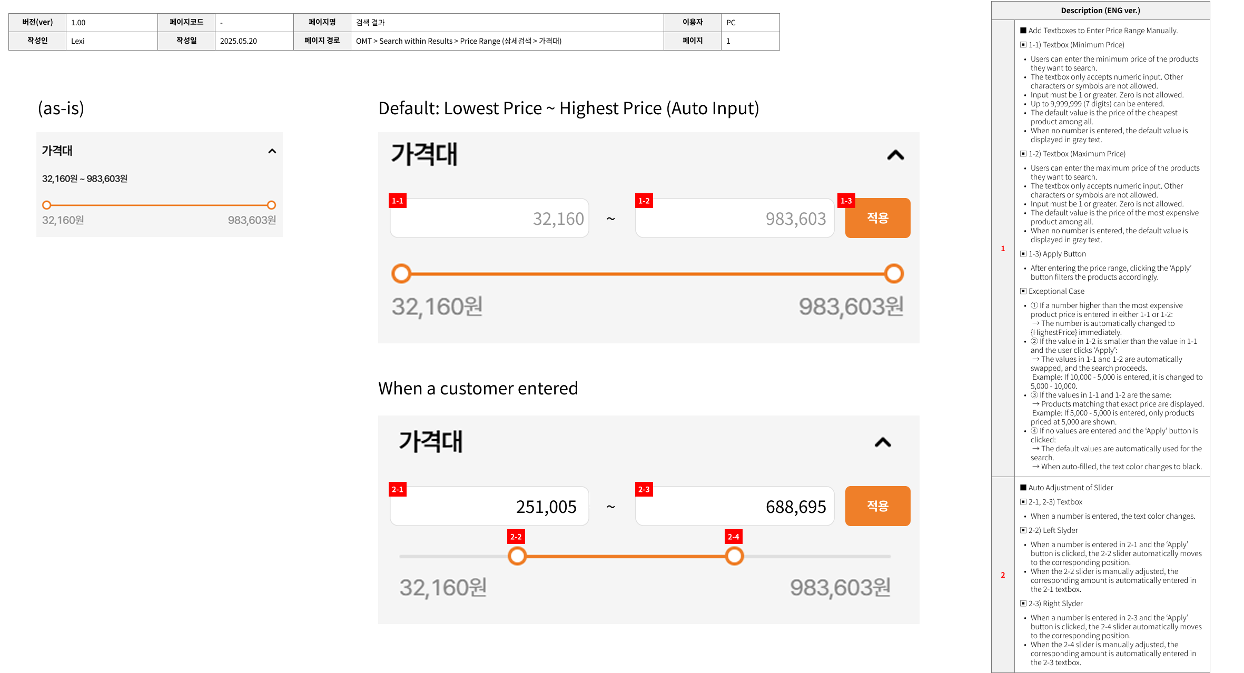Viewport: 1244px width, 673px height.
Task: Click the textbox containing 251,005
Action: click(489, 506)
